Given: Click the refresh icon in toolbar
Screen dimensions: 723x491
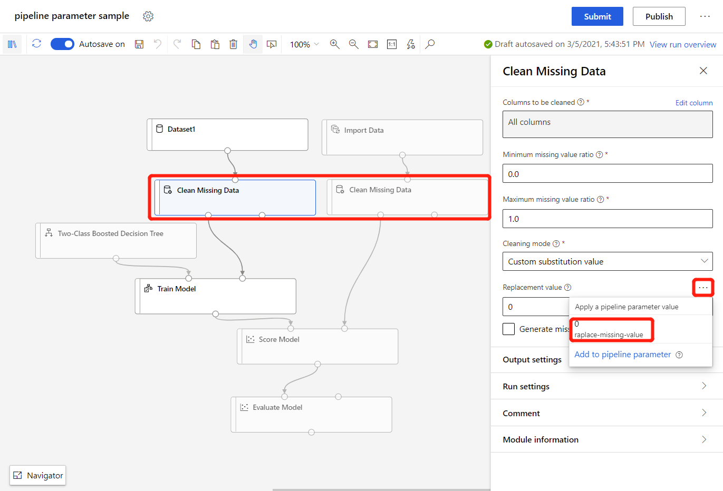Looking at the screenshot, I should click(36, 44).
